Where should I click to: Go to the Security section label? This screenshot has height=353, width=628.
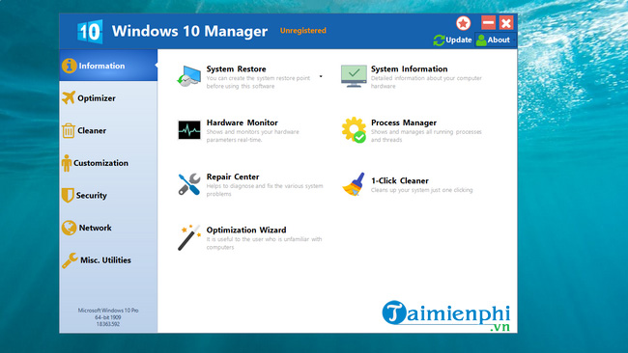(92, 196)
